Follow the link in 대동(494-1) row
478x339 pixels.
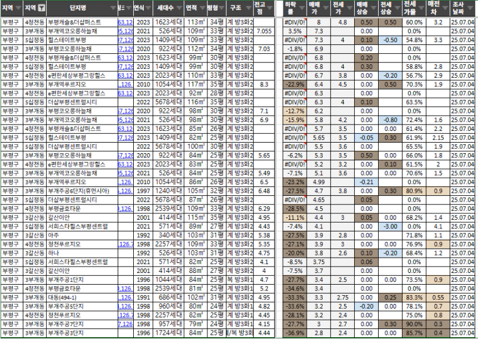pos(126,298)
